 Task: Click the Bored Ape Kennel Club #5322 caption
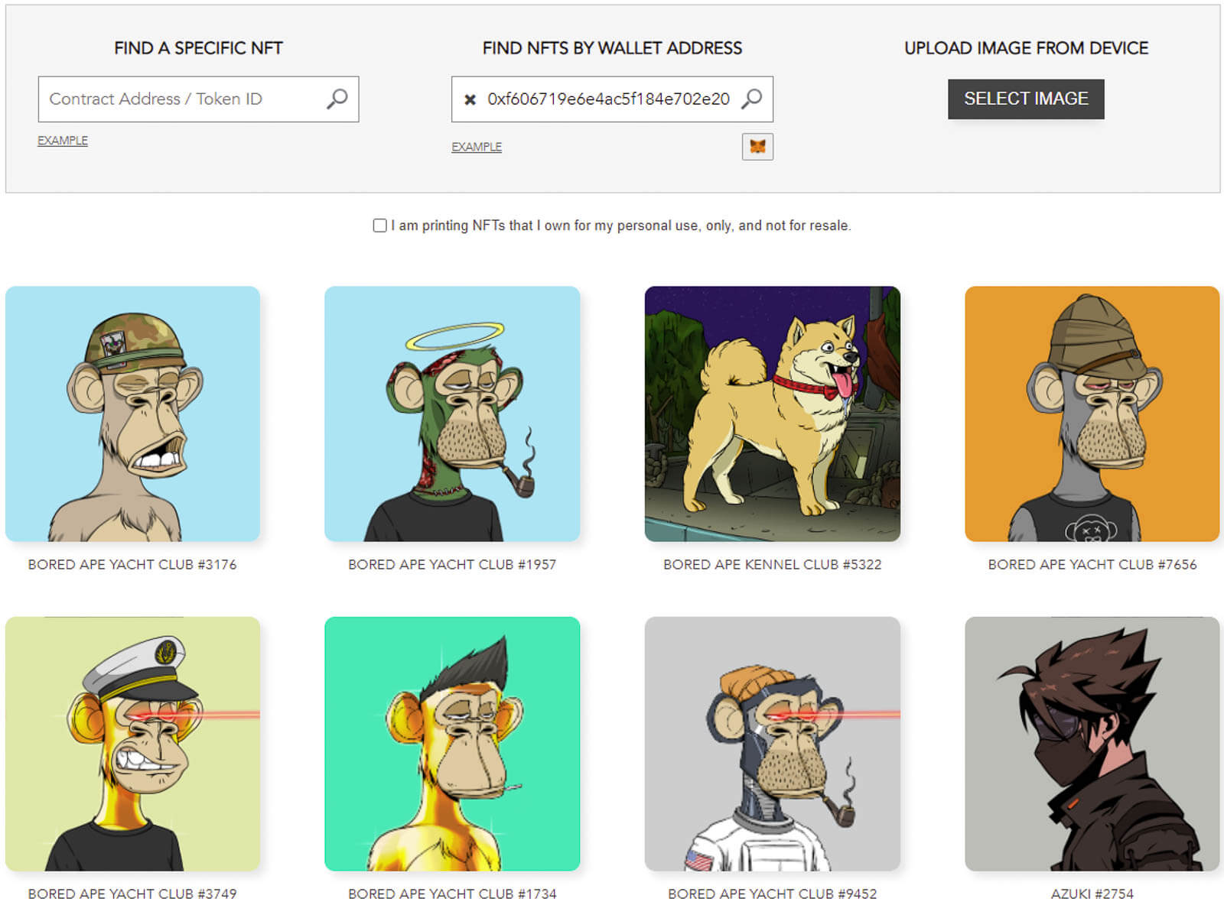772,565
